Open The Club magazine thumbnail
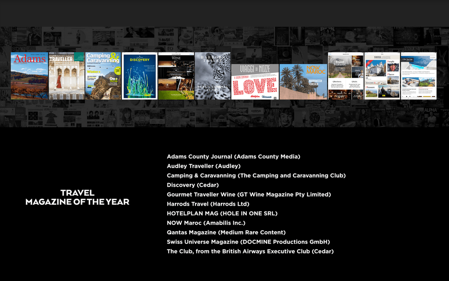The image size is (449, 281). point(419,76)
